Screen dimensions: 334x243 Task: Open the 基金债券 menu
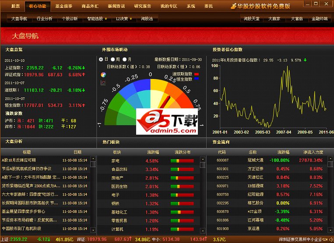[x=63, y=6]
